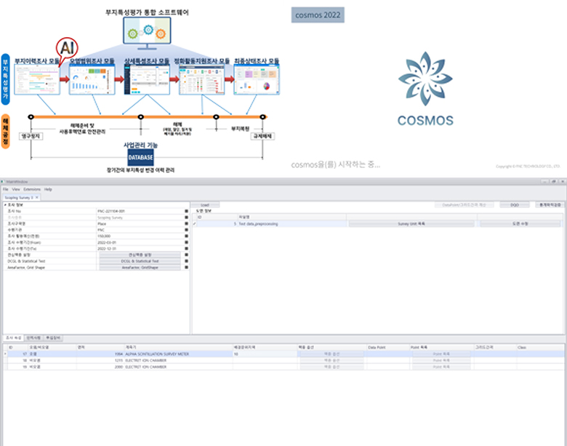Click the square marker on the DCGL & Statistical Test row

coord(187,261)
